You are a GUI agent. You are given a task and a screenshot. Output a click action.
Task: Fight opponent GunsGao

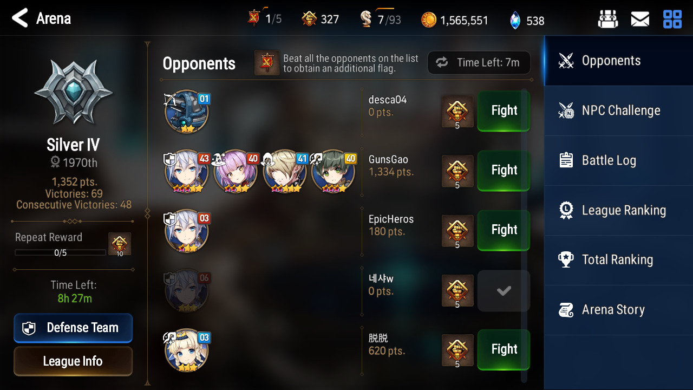tap(504, 171)
